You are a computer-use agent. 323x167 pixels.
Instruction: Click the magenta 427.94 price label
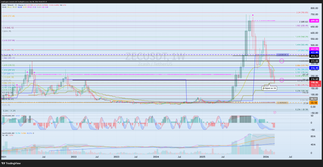(x=314, y=49)
